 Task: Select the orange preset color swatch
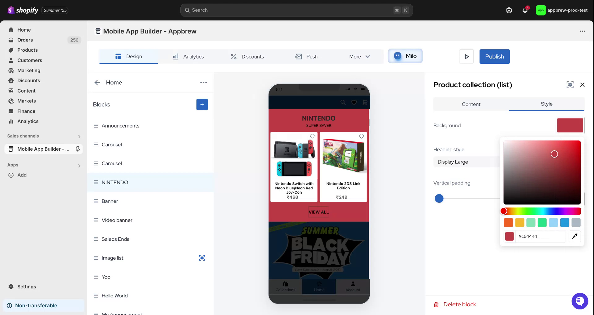[508, 222]
